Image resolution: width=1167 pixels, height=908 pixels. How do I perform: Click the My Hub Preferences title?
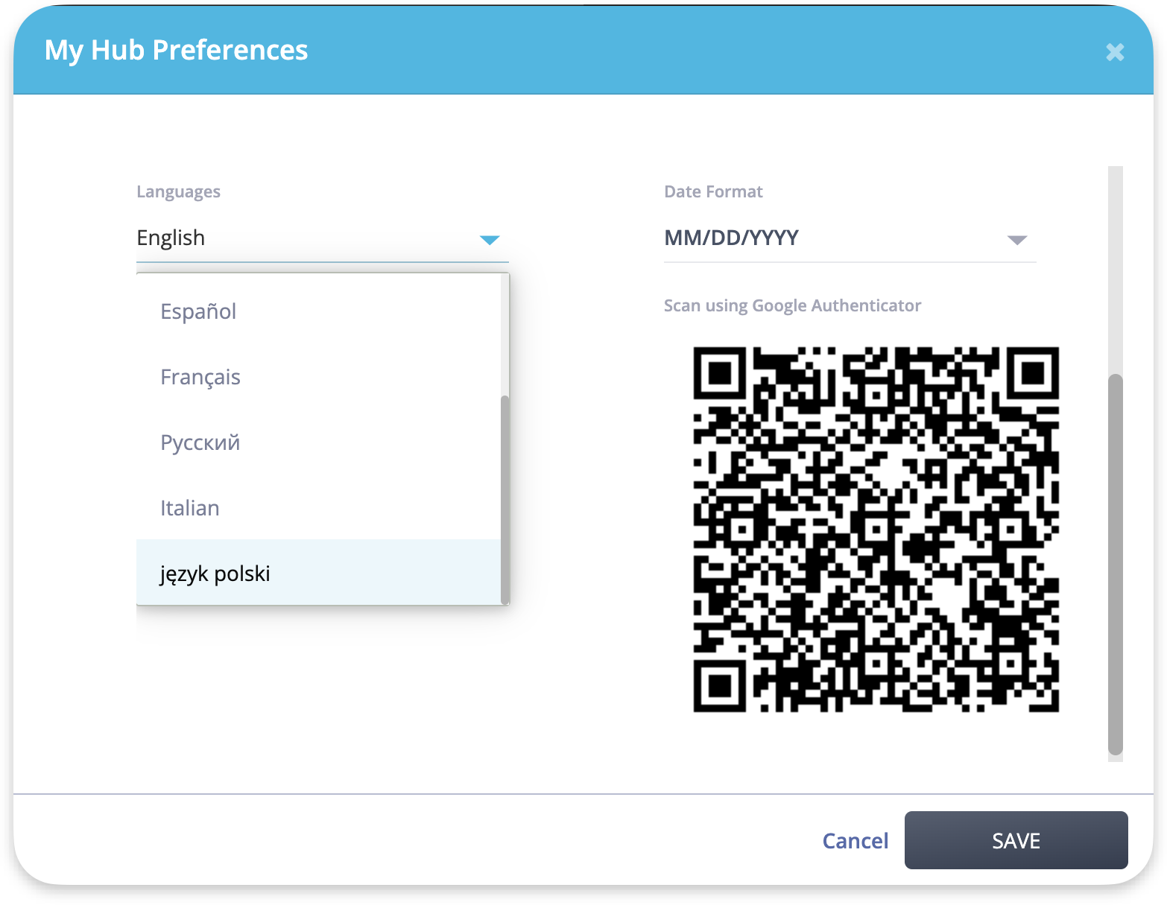pos(176,50)
